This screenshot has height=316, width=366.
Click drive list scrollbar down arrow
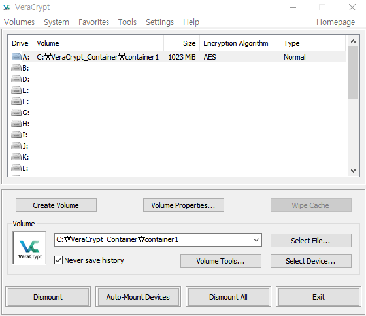tap(353, 171)
